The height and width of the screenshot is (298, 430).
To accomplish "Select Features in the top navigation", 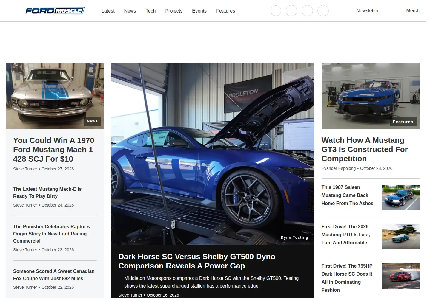I will pyautogui.click(x=225, y=11).
